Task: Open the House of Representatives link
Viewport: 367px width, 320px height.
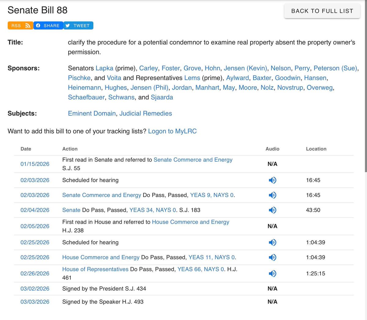Action: pos(95,269)
